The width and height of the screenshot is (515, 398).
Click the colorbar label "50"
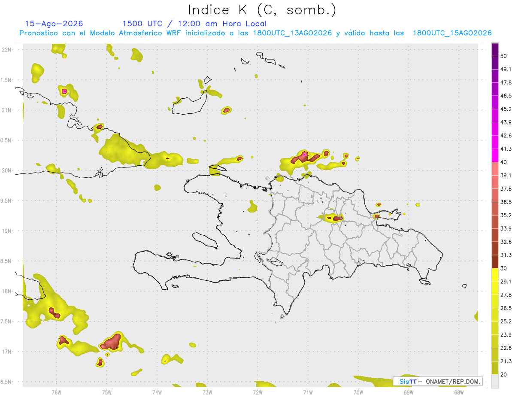(503, 56)
